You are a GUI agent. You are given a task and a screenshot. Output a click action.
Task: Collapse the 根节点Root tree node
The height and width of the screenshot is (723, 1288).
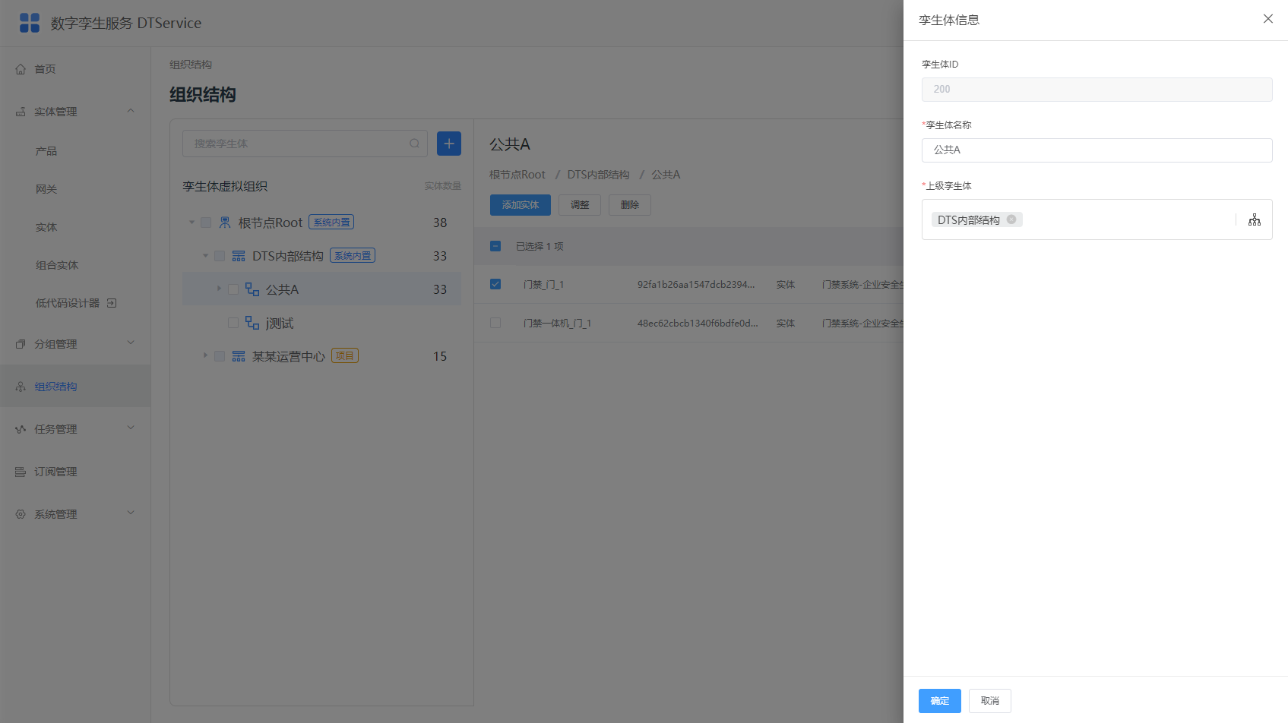click(x=191, y=223)
